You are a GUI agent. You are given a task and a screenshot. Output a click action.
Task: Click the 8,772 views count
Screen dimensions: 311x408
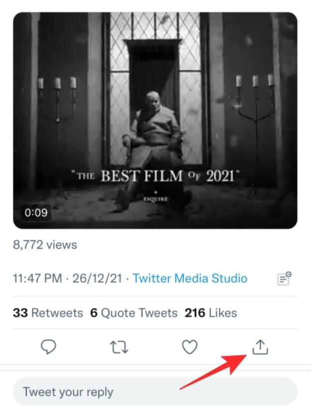pos(45,245)
